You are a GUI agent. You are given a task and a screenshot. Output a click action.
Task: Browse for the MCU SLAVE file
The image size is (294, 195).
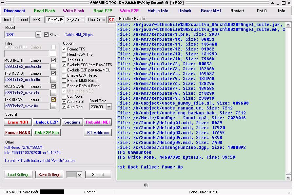[x=53, y=93]
